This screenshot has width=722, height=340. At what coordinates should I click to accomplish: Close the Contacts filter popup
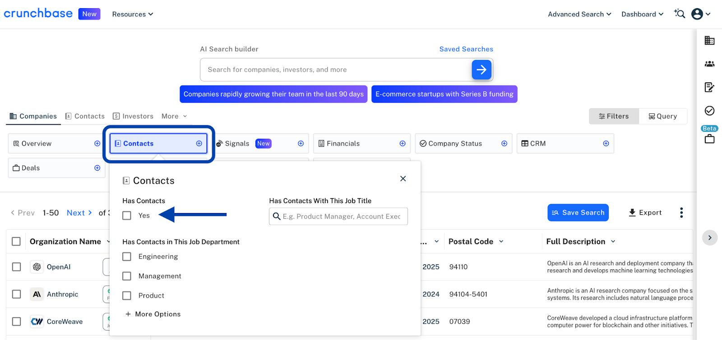(x=403, y=179)
